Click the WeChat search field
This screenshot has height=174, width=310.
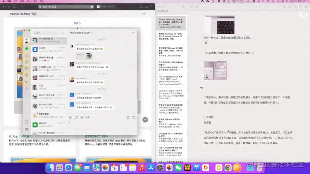46,33
